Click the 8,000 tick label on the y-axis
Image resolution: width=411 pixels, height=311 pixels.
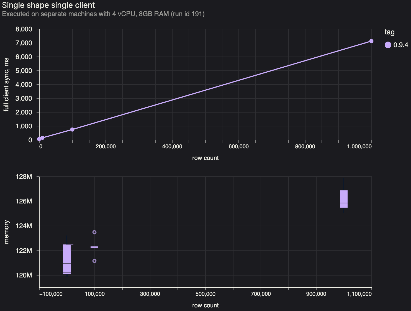(24, 29)
